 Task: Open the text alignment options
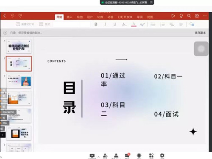click(181, 25)
